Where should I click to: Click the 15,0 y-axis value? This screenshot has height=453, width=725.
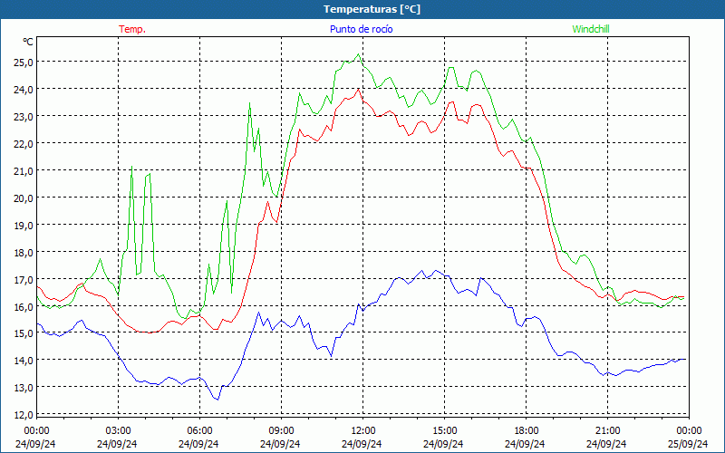(23, 333)
